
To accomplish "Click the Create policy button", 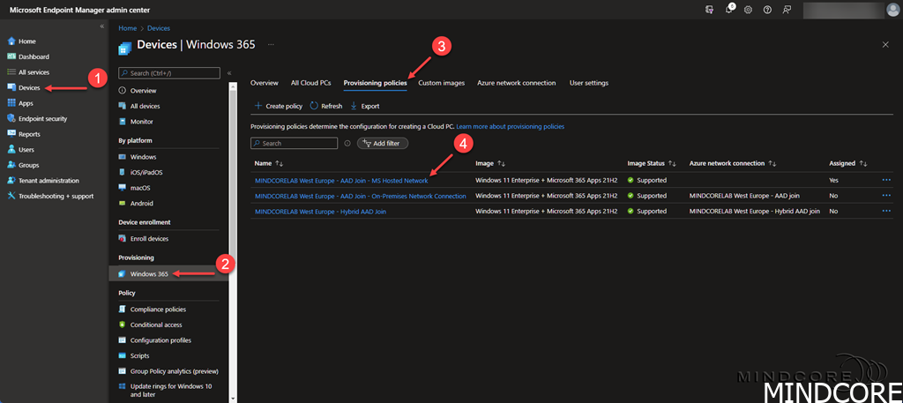I will (278, 106).
